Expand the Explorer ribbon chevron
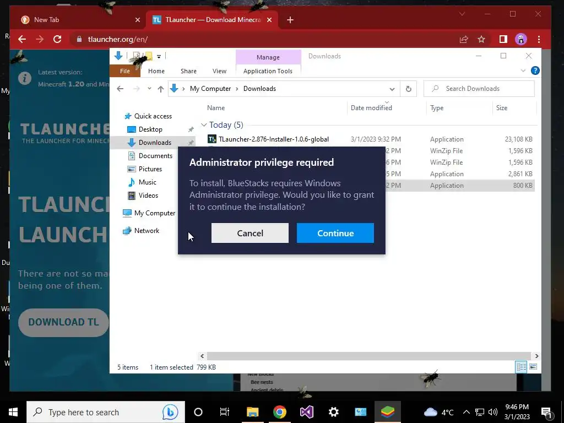564x423 pixels. point(523,70)
